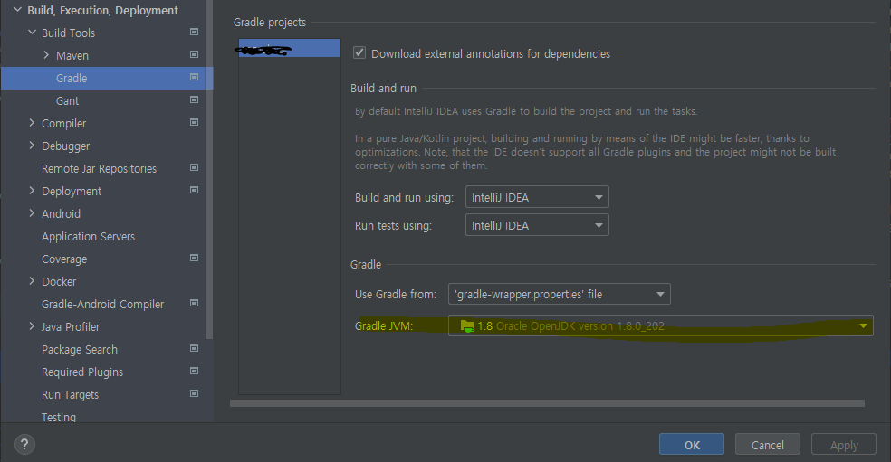
Task: Open Run Targets settings
Action: (x=70, y=395)
